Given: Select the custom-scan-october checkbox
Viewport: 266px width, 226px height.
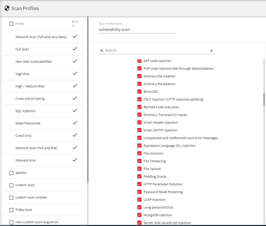Looking at the screenshot, I should pos(11,197).
